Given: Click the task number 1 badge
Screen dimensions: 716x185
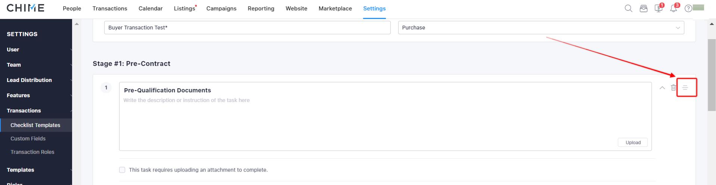Looking at the screenshot, I should point(106,88).
